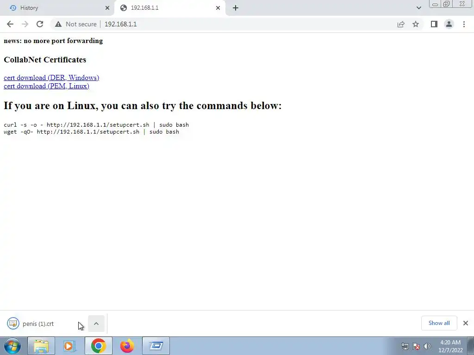
Task: Open the Action Center flag icon
Action: point(416,346)
